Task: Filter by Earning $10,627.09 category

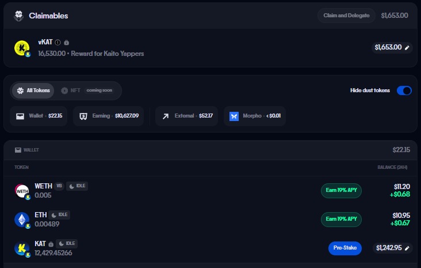Action: [x=108, y=116]
